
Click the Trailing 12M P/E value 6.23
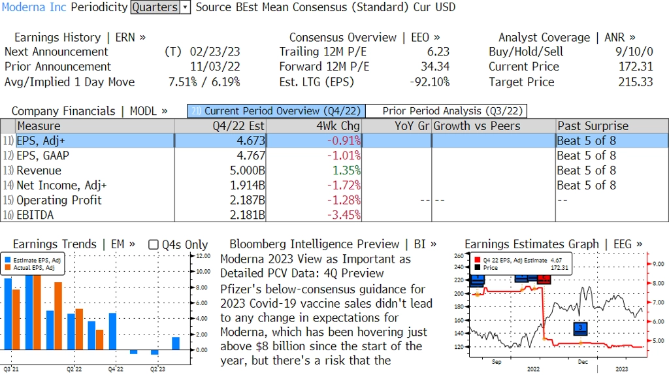(438, 52)
